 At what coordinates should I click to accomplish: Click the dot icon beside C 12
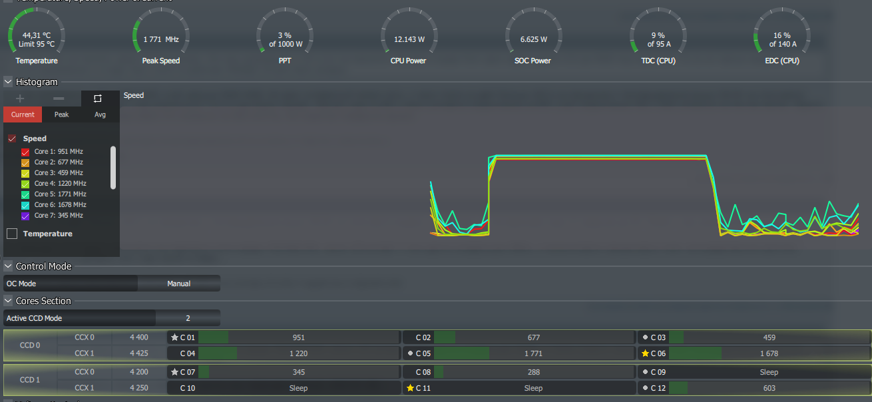pos(645,388)
